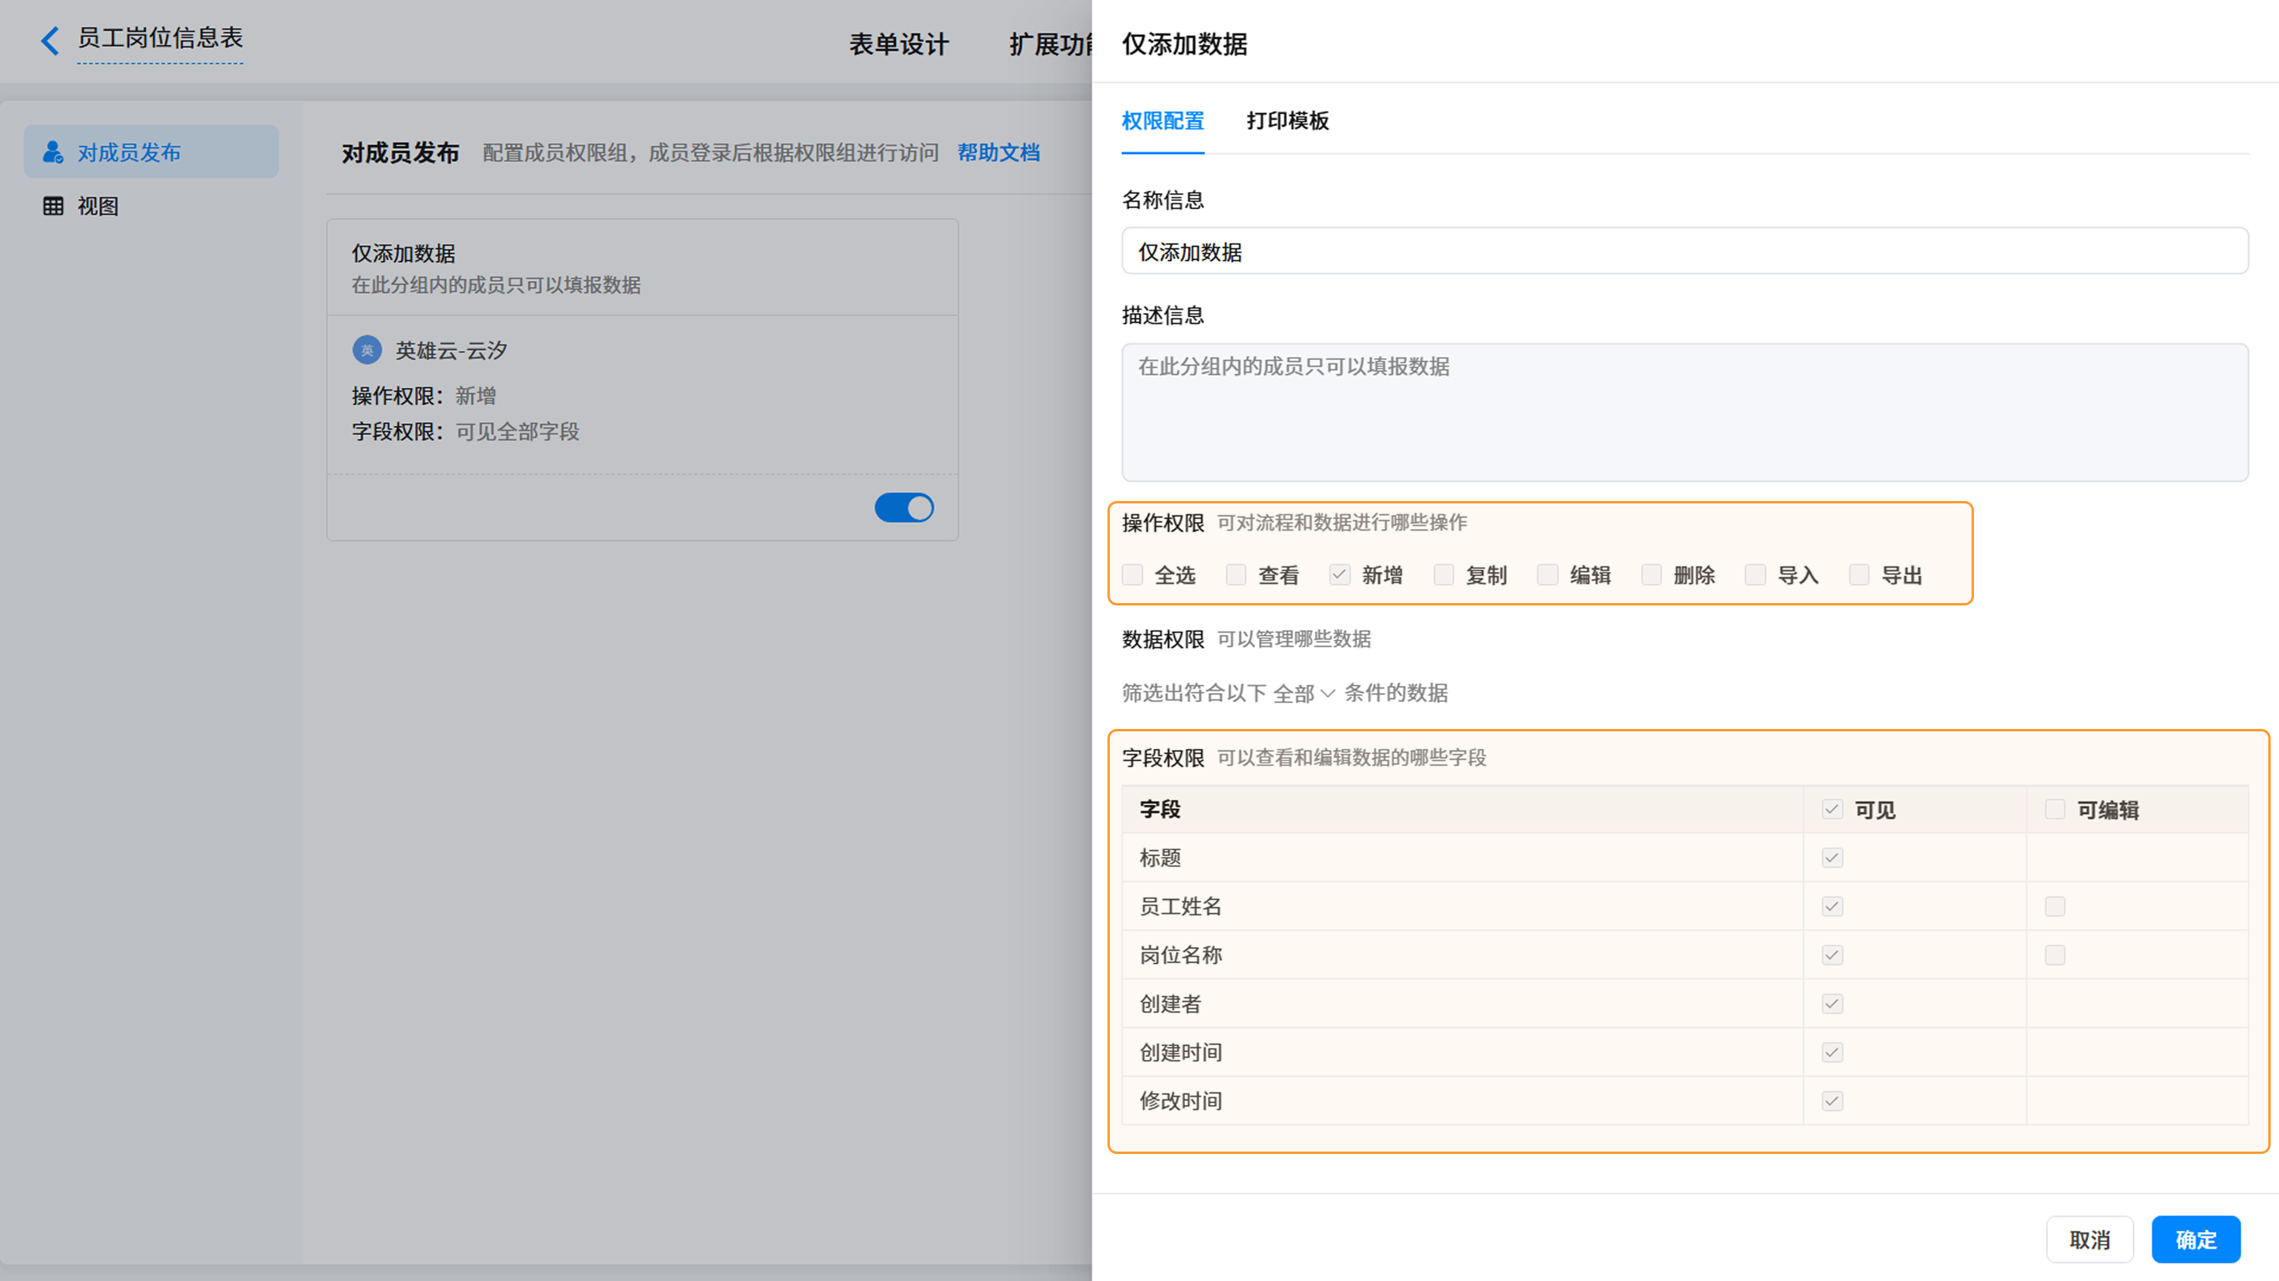Click the 标题 field name cell
The height and width of the screenshot is (1281, 2279).
point(1462,858)
